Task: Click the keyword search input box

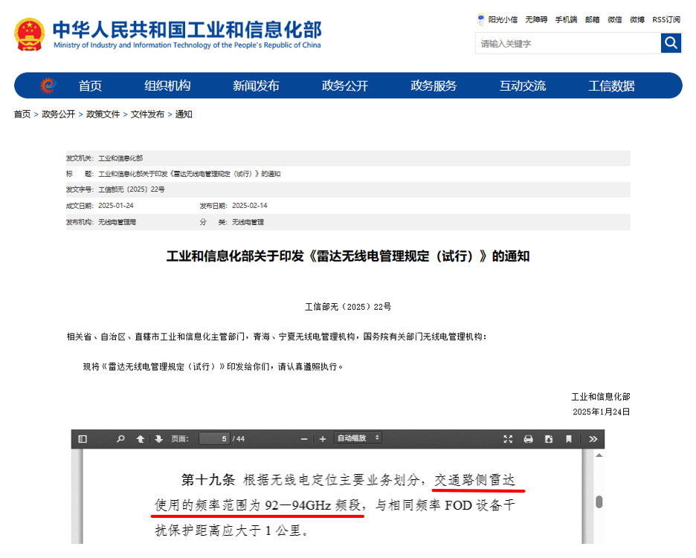Action: tap(567, 44)
